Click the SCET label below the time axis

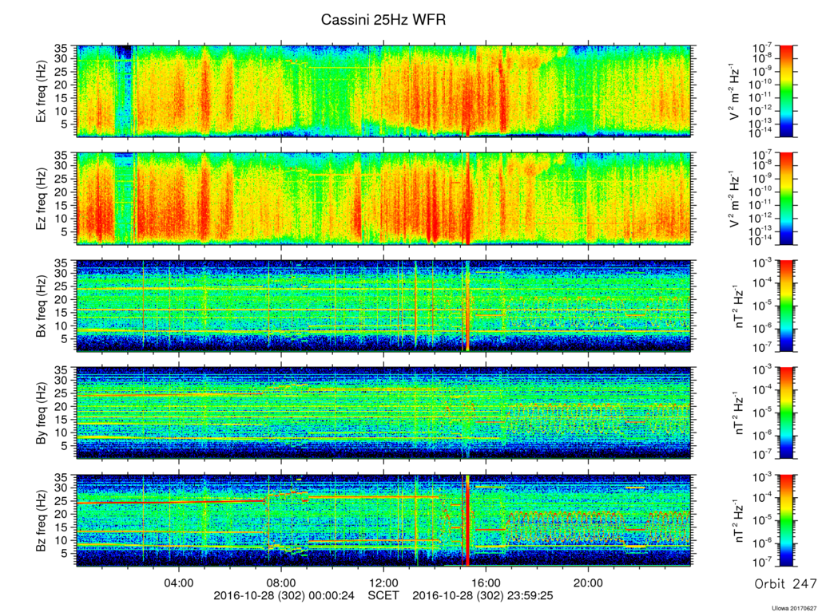click(x=383, y=595)
